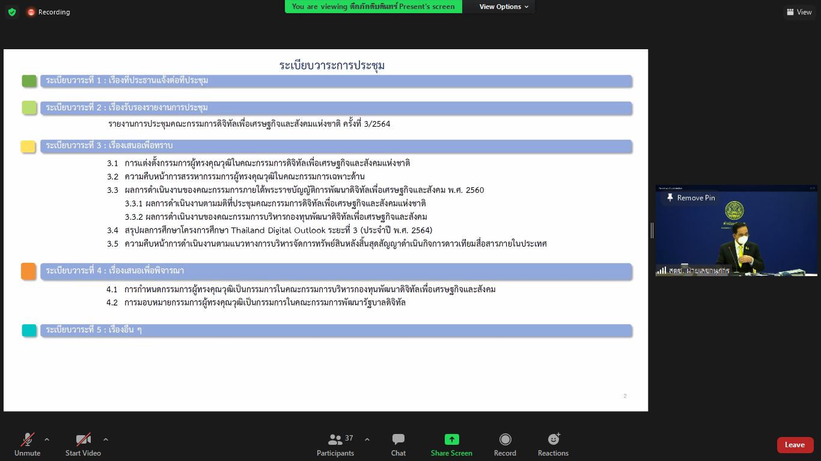Click the red Leave button
The image size is (821, 461).
(795, 445)
